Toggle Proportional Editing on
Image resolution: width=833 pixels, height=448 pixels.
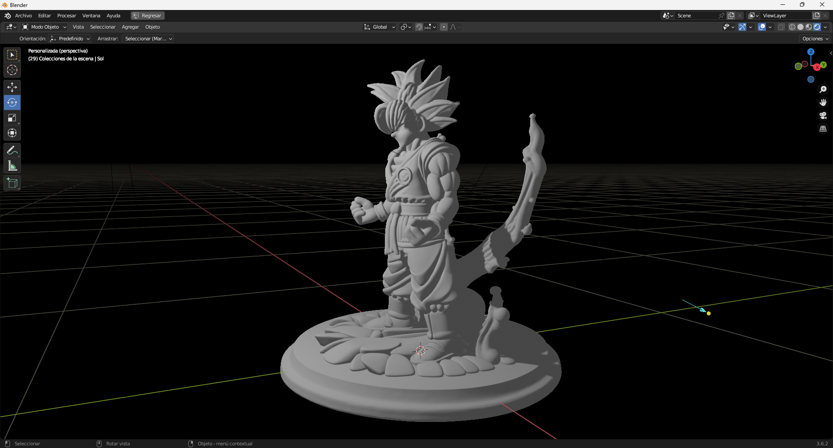click(x=443, y=26)
